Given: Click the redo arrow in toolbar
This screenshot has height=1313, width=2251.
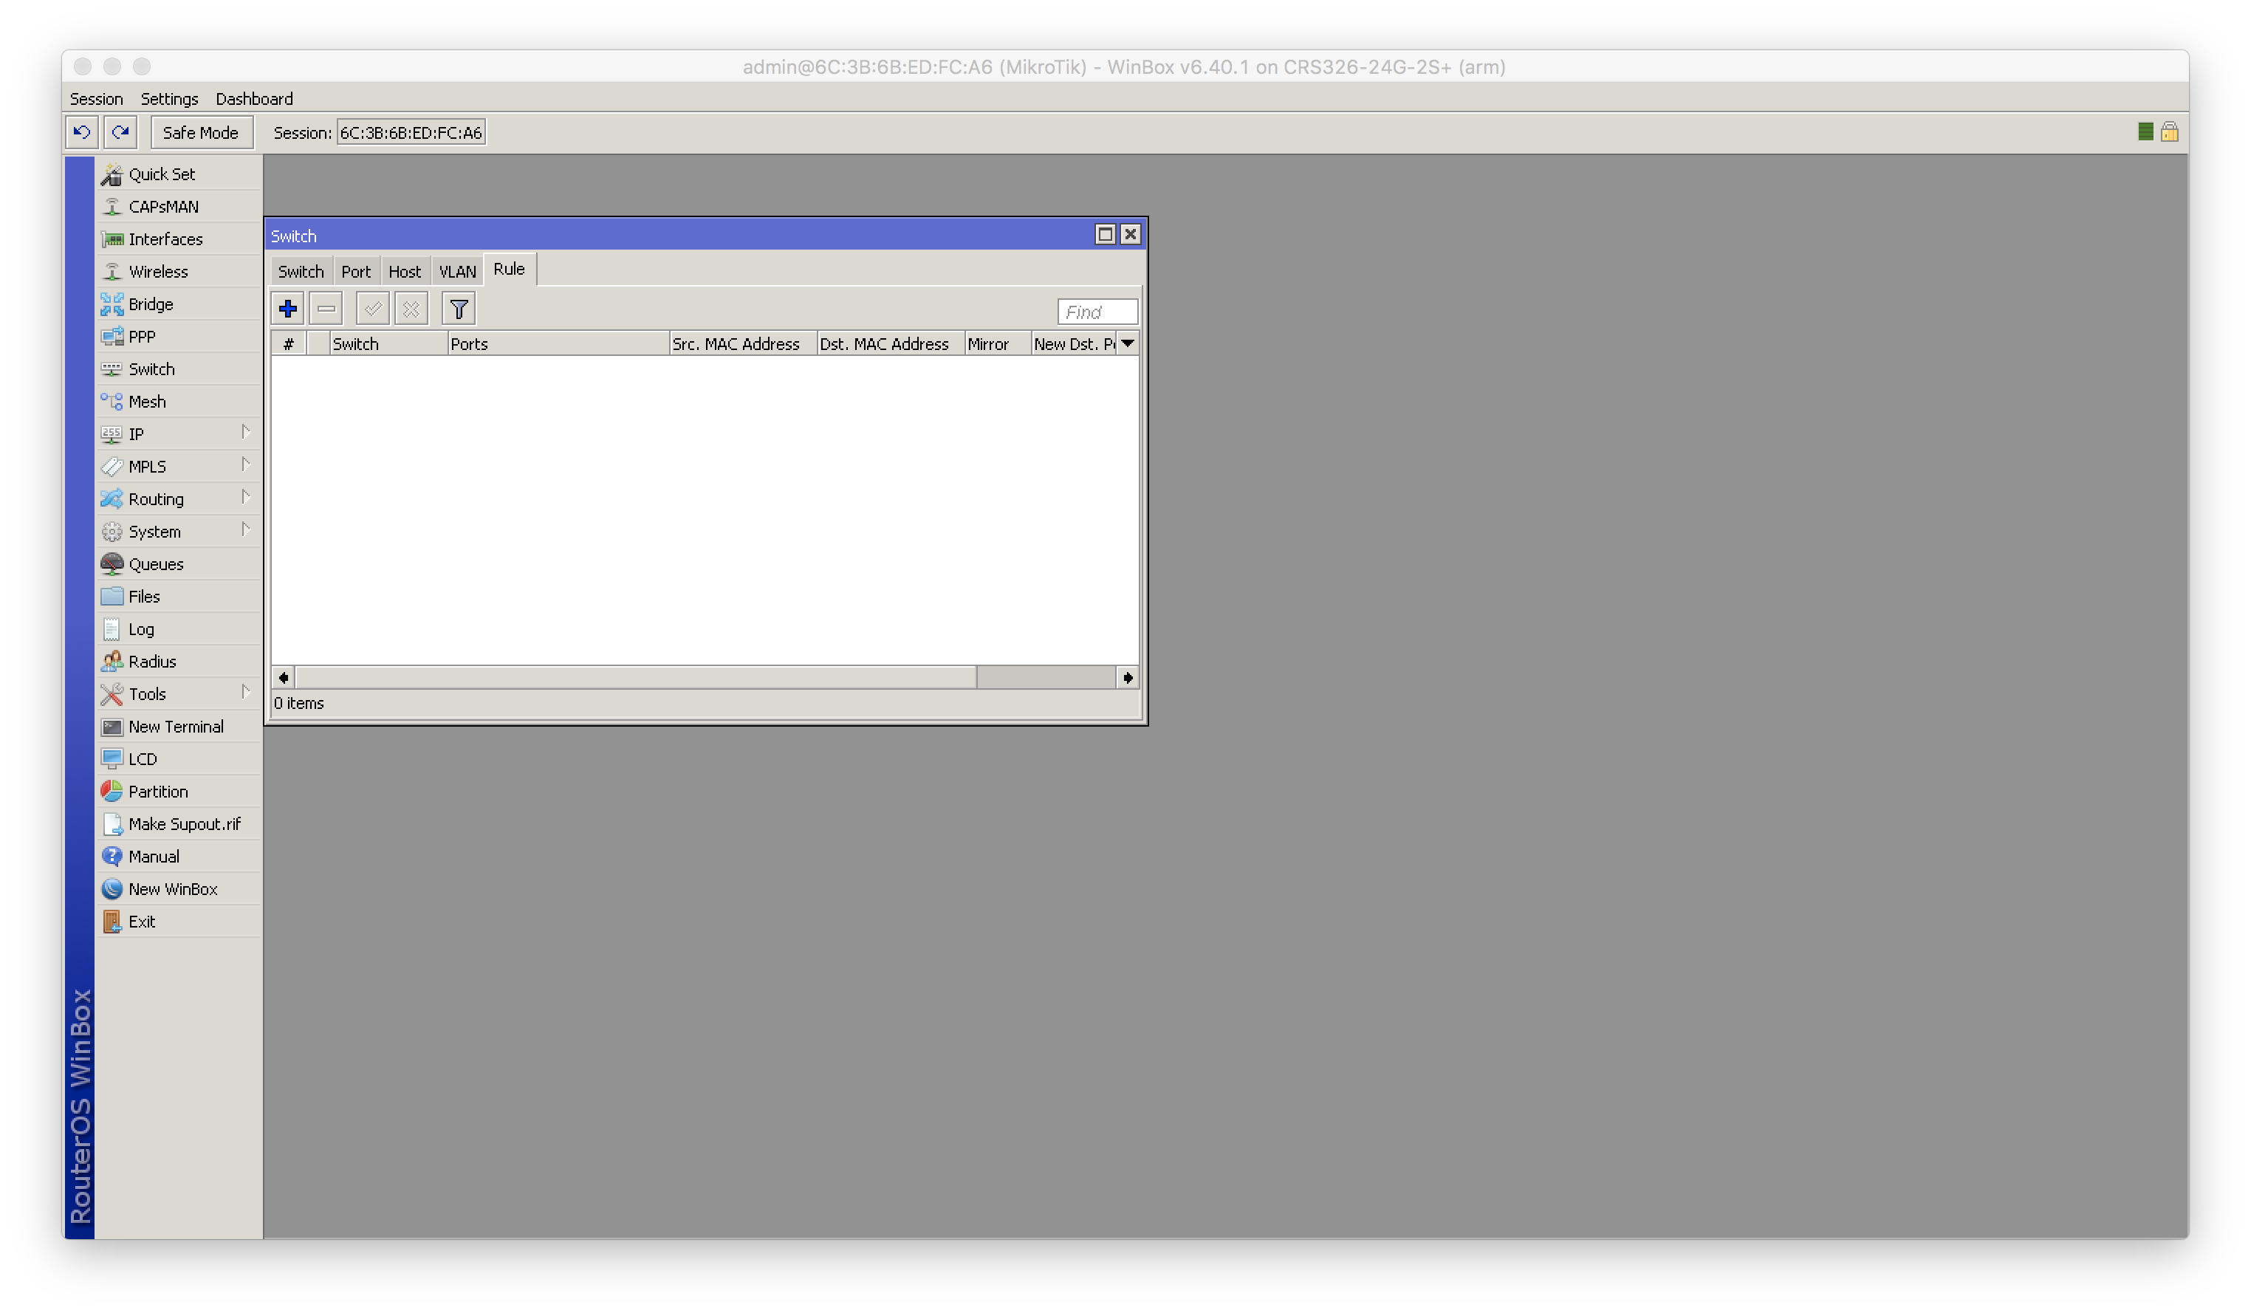Looking at the screenshot, I should (120, 132).
